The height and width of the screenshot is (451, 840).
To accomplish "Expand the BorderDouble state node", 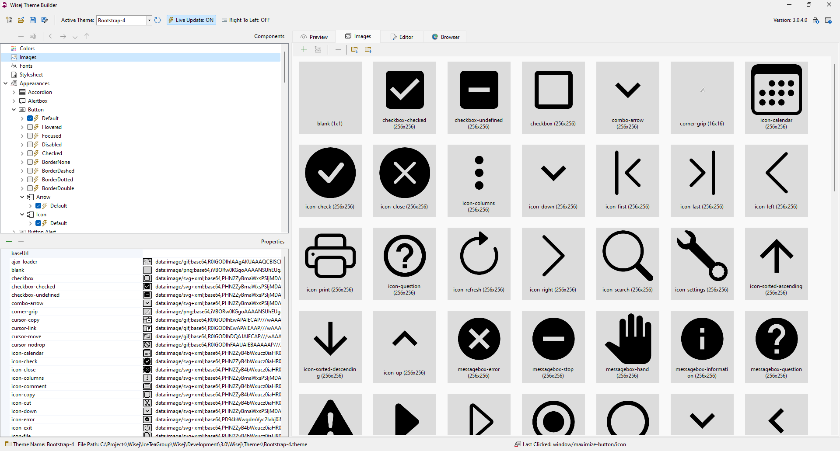I will click(22, 188).
